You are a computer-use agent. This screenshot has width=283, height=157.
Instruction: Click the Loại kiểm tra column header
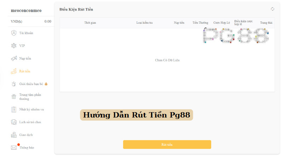click(x=144, y=23)
